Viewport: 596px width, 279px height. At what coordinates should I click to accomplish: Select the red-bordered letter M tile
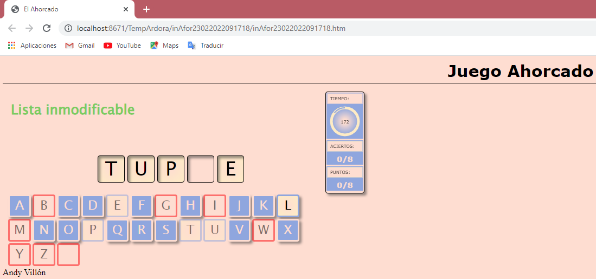click(x=20, y=230)
